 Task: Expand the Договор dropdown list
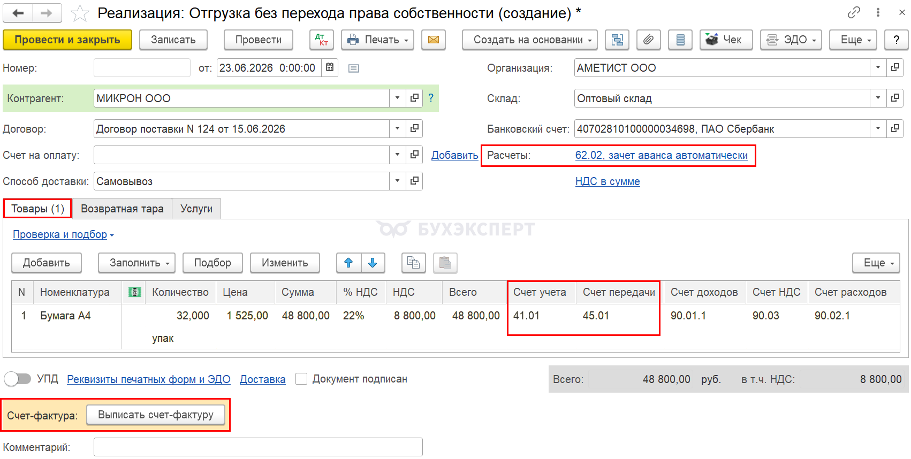click(x=397, y=128)
